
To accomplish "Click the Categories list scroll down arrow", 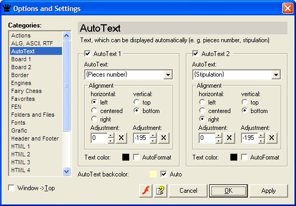I will coord(66,171).
